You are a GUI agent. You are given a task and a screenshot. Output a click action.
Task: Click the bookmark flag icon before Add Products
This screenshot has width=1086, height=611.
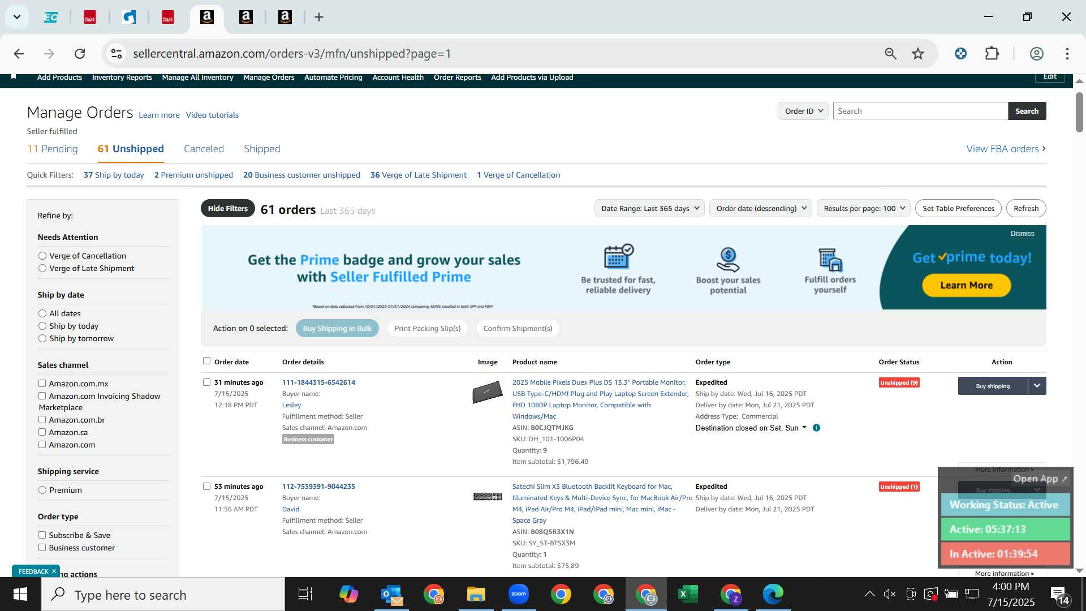tap(14, 76)
